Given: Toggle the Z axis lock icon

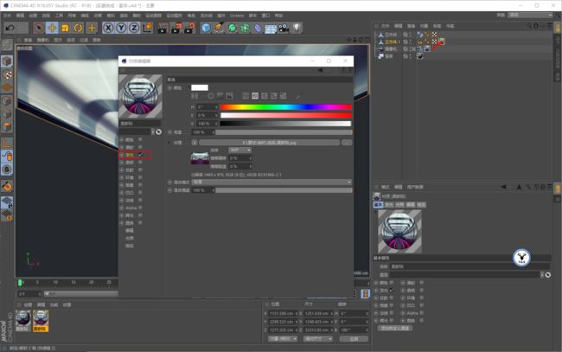Looking at the screenshot, I should click(x=134, y=28).
